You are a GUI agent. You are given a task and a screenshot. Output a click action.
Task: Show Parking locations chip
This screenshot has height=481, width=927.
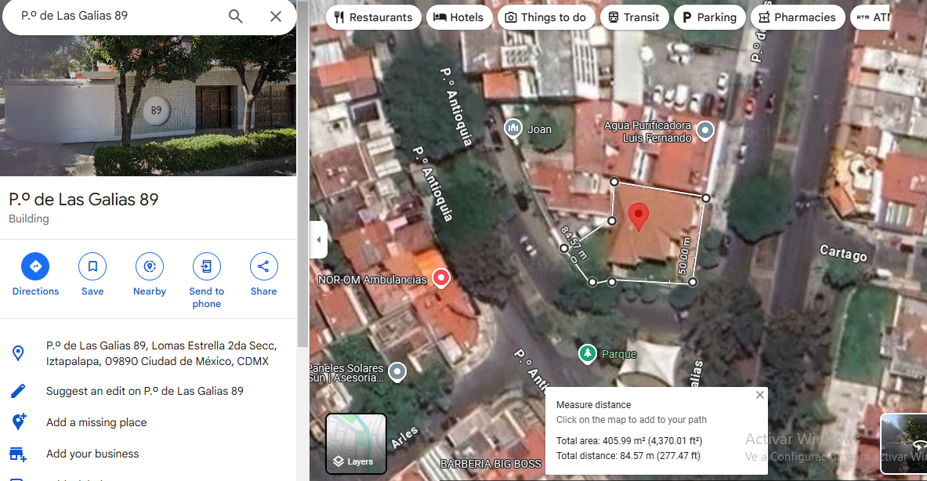click(709, 17)
